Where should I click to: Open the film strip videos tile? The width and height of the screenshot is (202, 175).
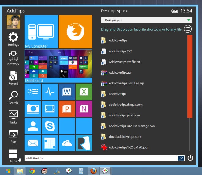pyautogui.click(x=50, y=109)
